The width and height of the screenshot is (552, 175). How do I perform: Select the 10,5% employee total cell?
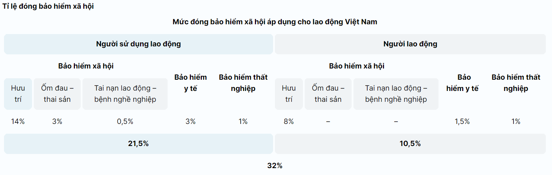pyautogui.click(x=410, y=144)
